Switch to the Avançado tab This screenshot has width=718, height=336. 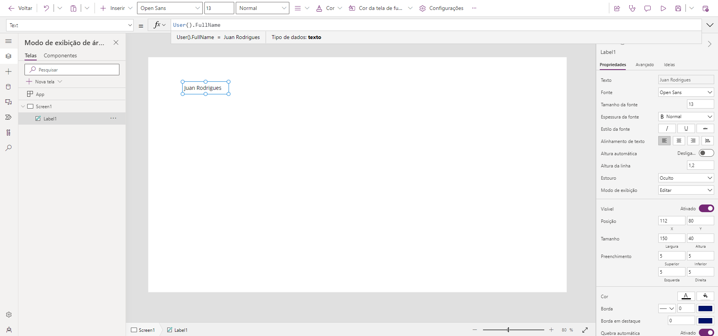coord(645,65)
